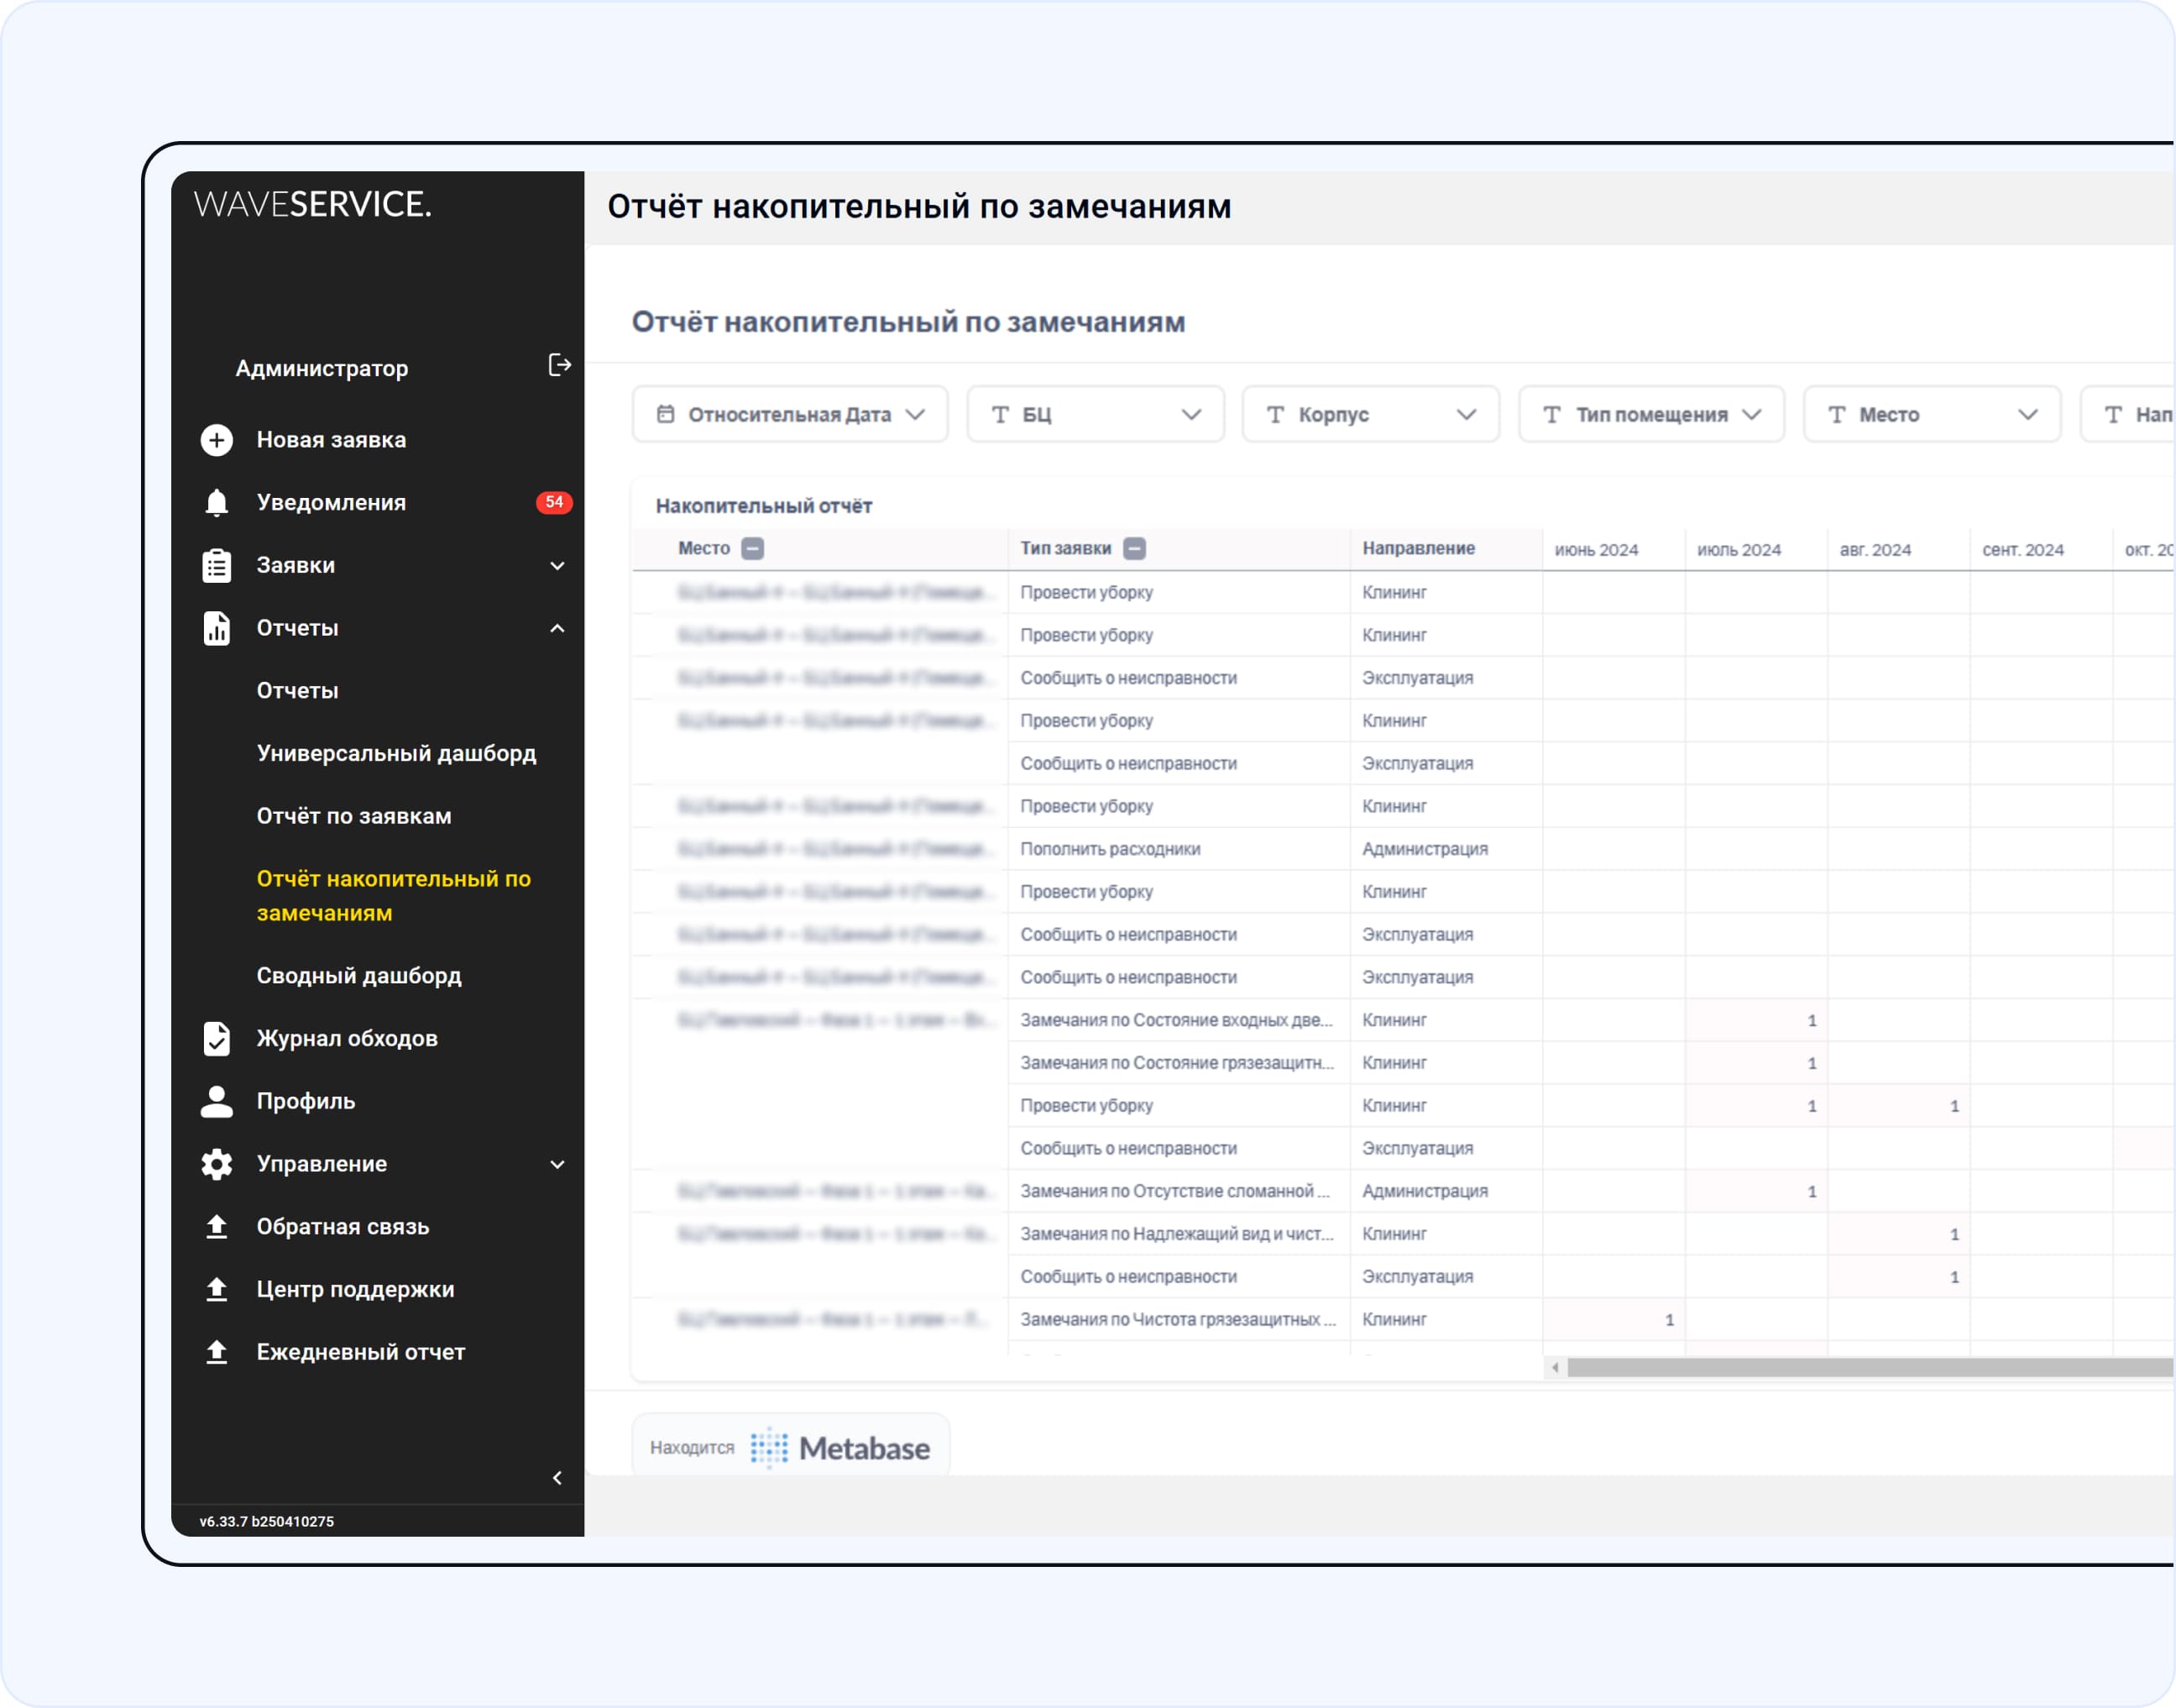
Task: Select Сводный дашборд in the sidebar
Action: [x=358, y=975]
